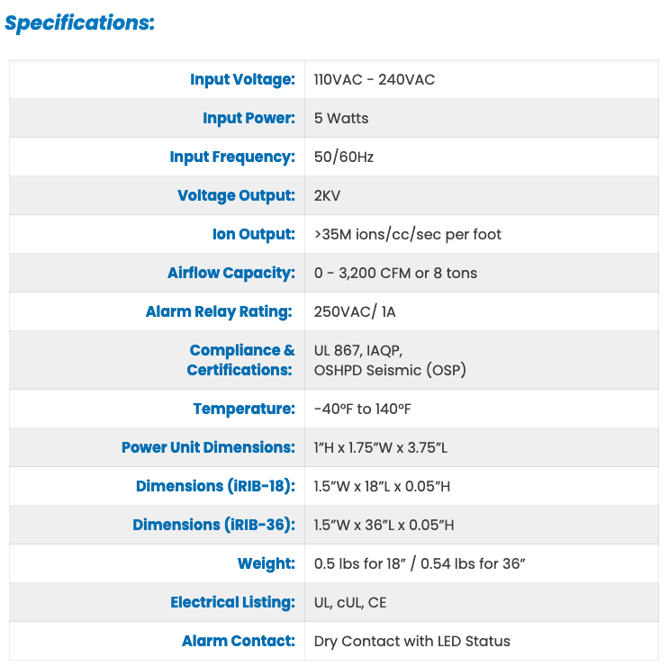Click the 2KV value
Screen dimensions: 669x666
(327, 195)
